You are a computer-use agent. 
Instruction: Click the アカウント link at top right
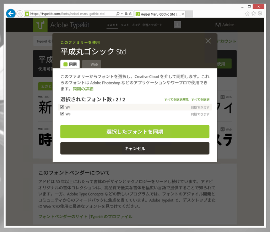pyautogui.click(x=226, y=41)
